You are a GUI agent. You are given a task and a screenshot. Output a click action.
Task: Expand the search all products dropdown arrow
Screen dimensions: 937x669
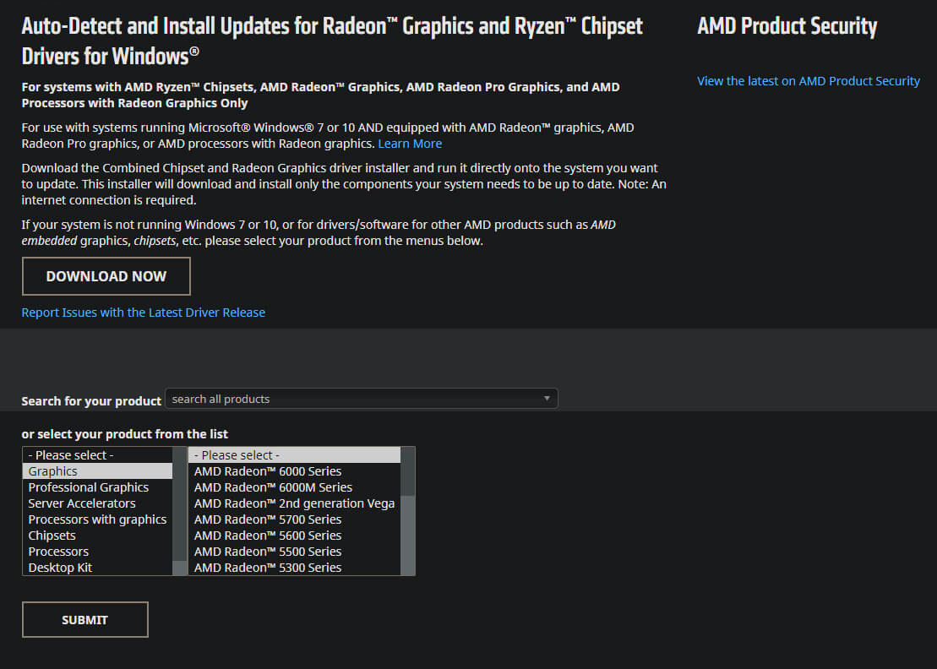[546, 399]
